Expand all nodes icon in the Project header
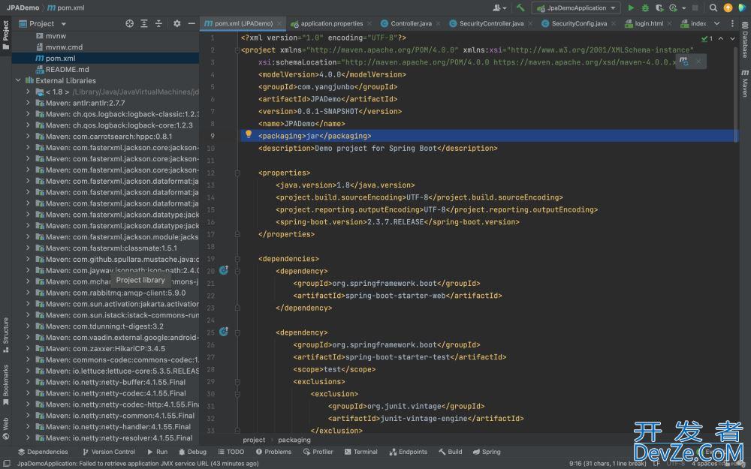Image resolution: width=751 pixels, height=469 pixels. click(143, 23)
